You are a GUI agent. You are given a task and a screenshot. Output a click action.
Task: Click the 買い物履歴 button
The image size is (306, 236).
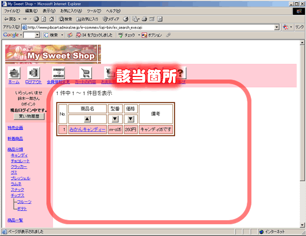pos(29,117)
